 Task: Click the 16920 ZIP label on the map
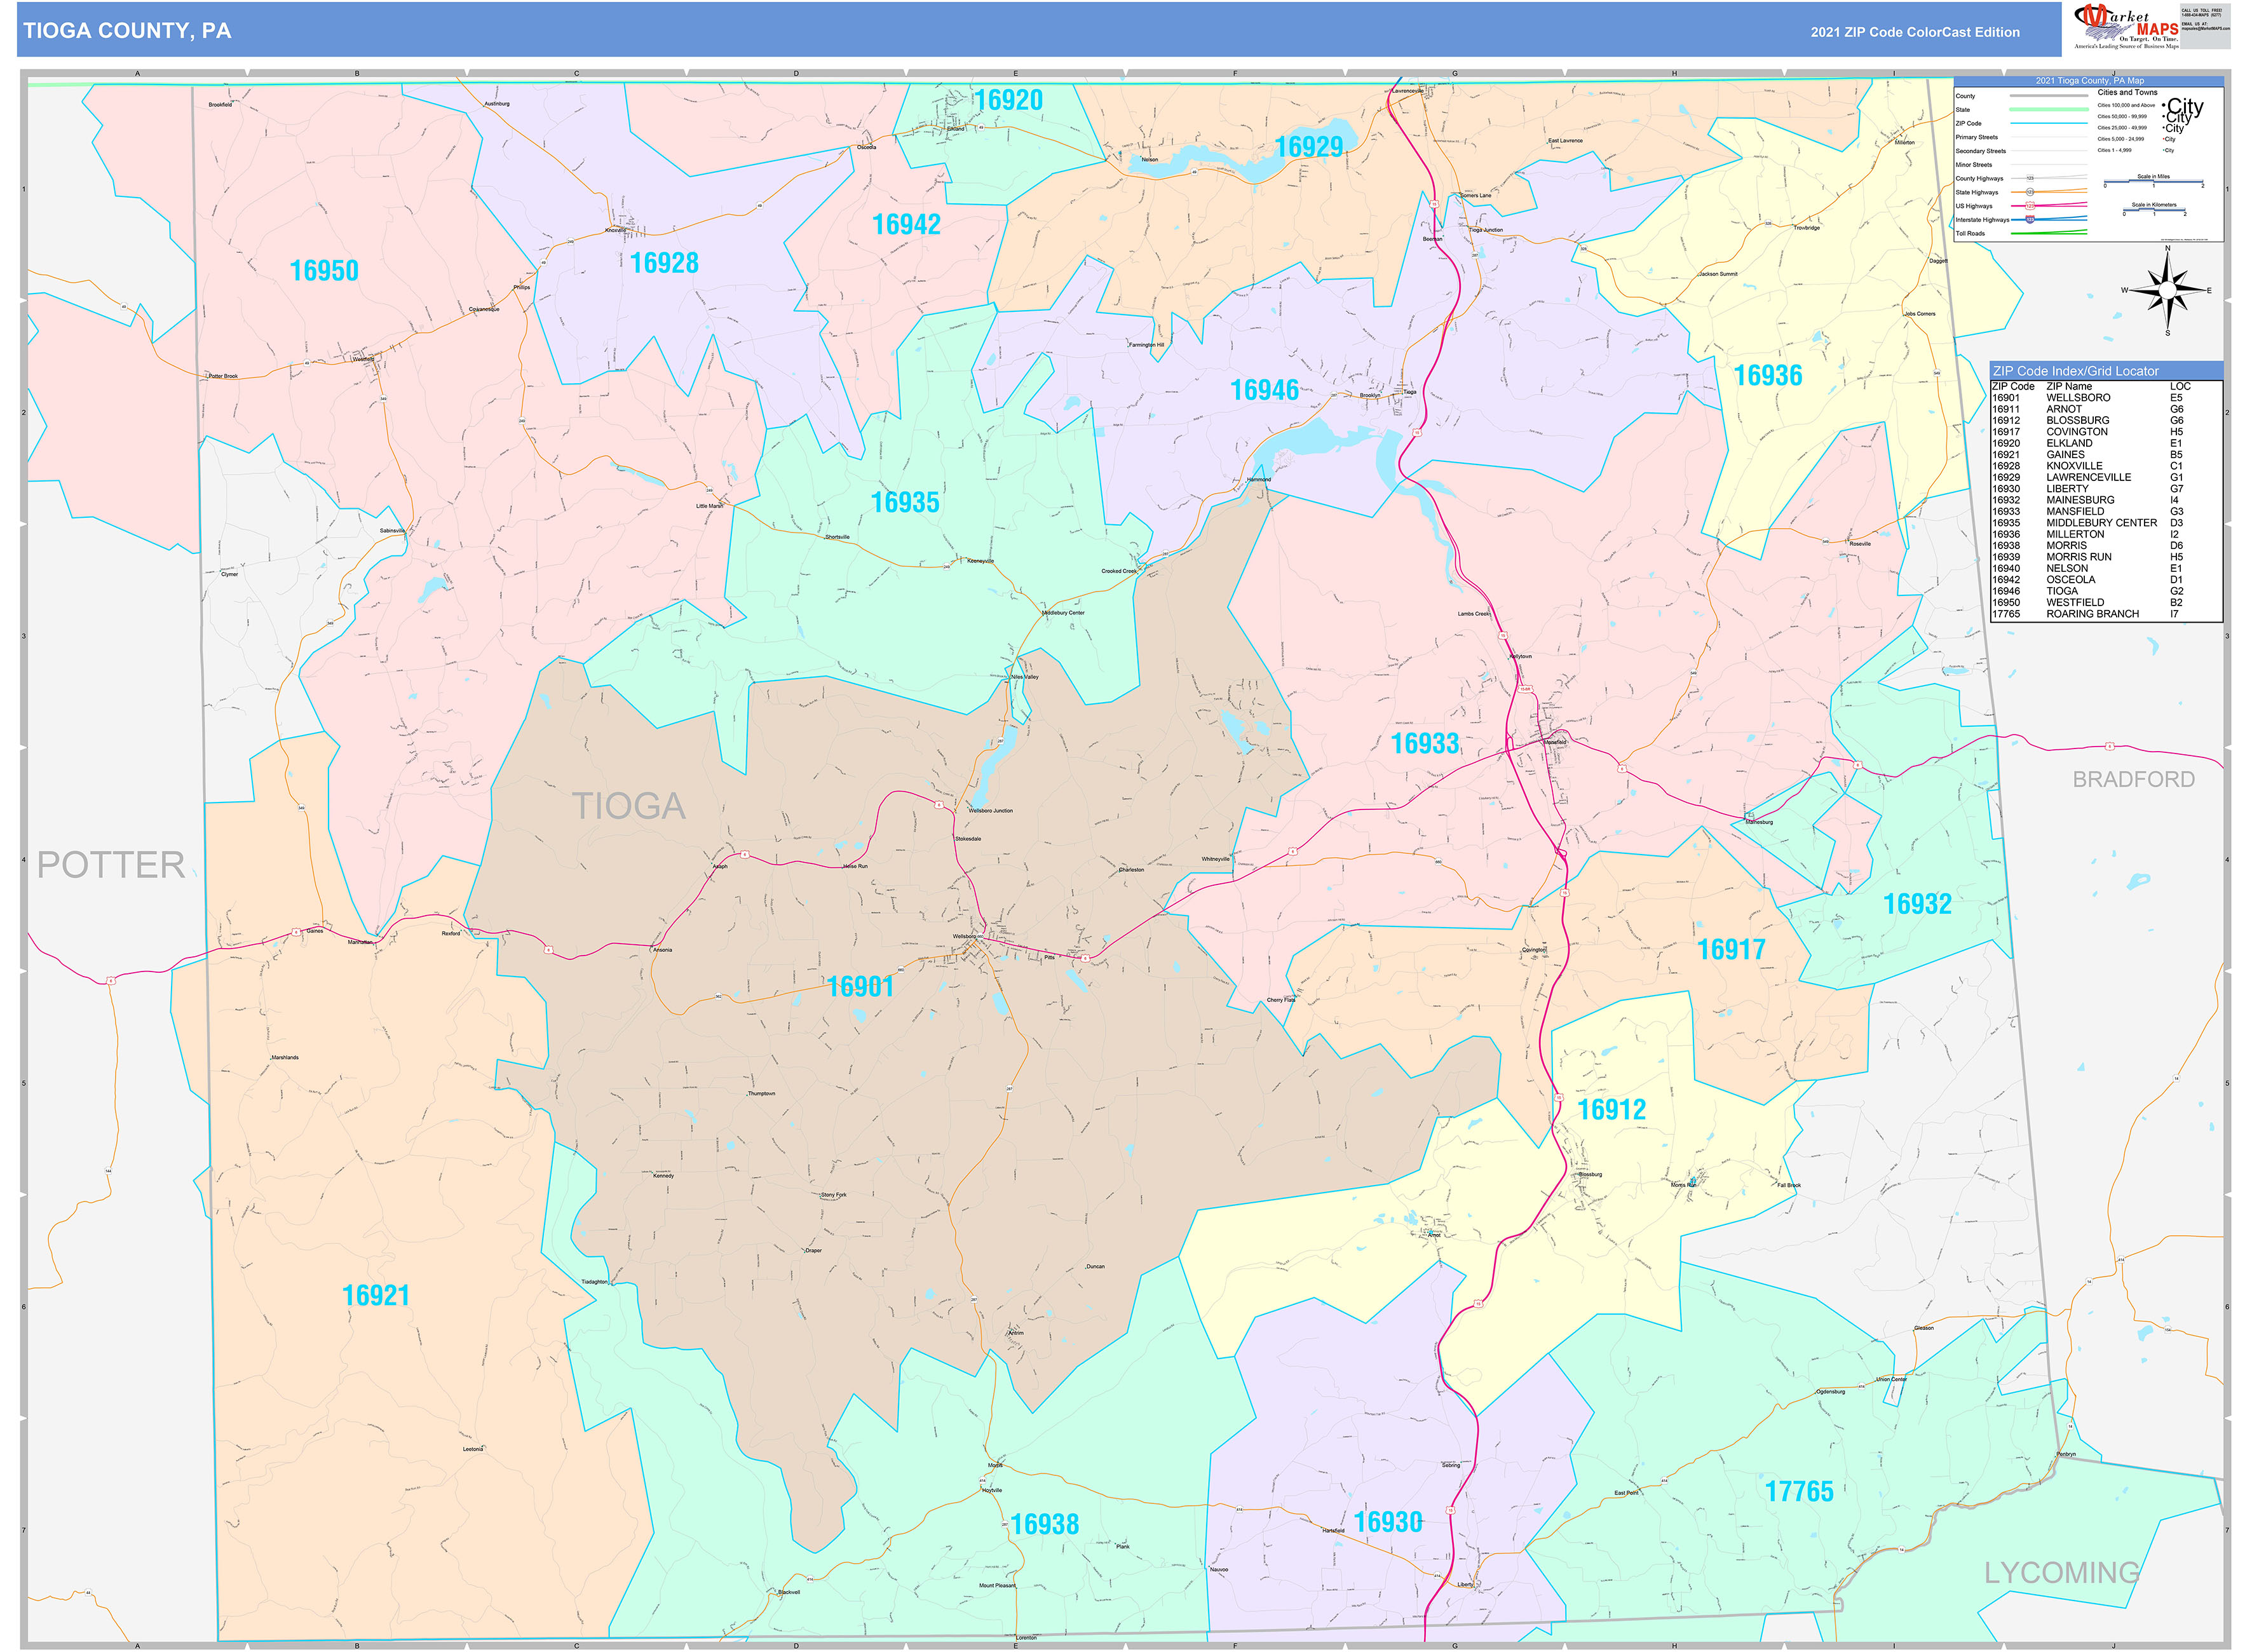(x=1009, y=100)
